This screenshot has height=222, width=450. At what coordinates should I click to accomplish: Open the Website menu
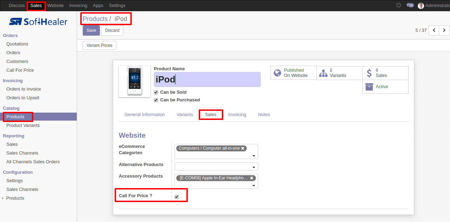[x=55, y=5]
